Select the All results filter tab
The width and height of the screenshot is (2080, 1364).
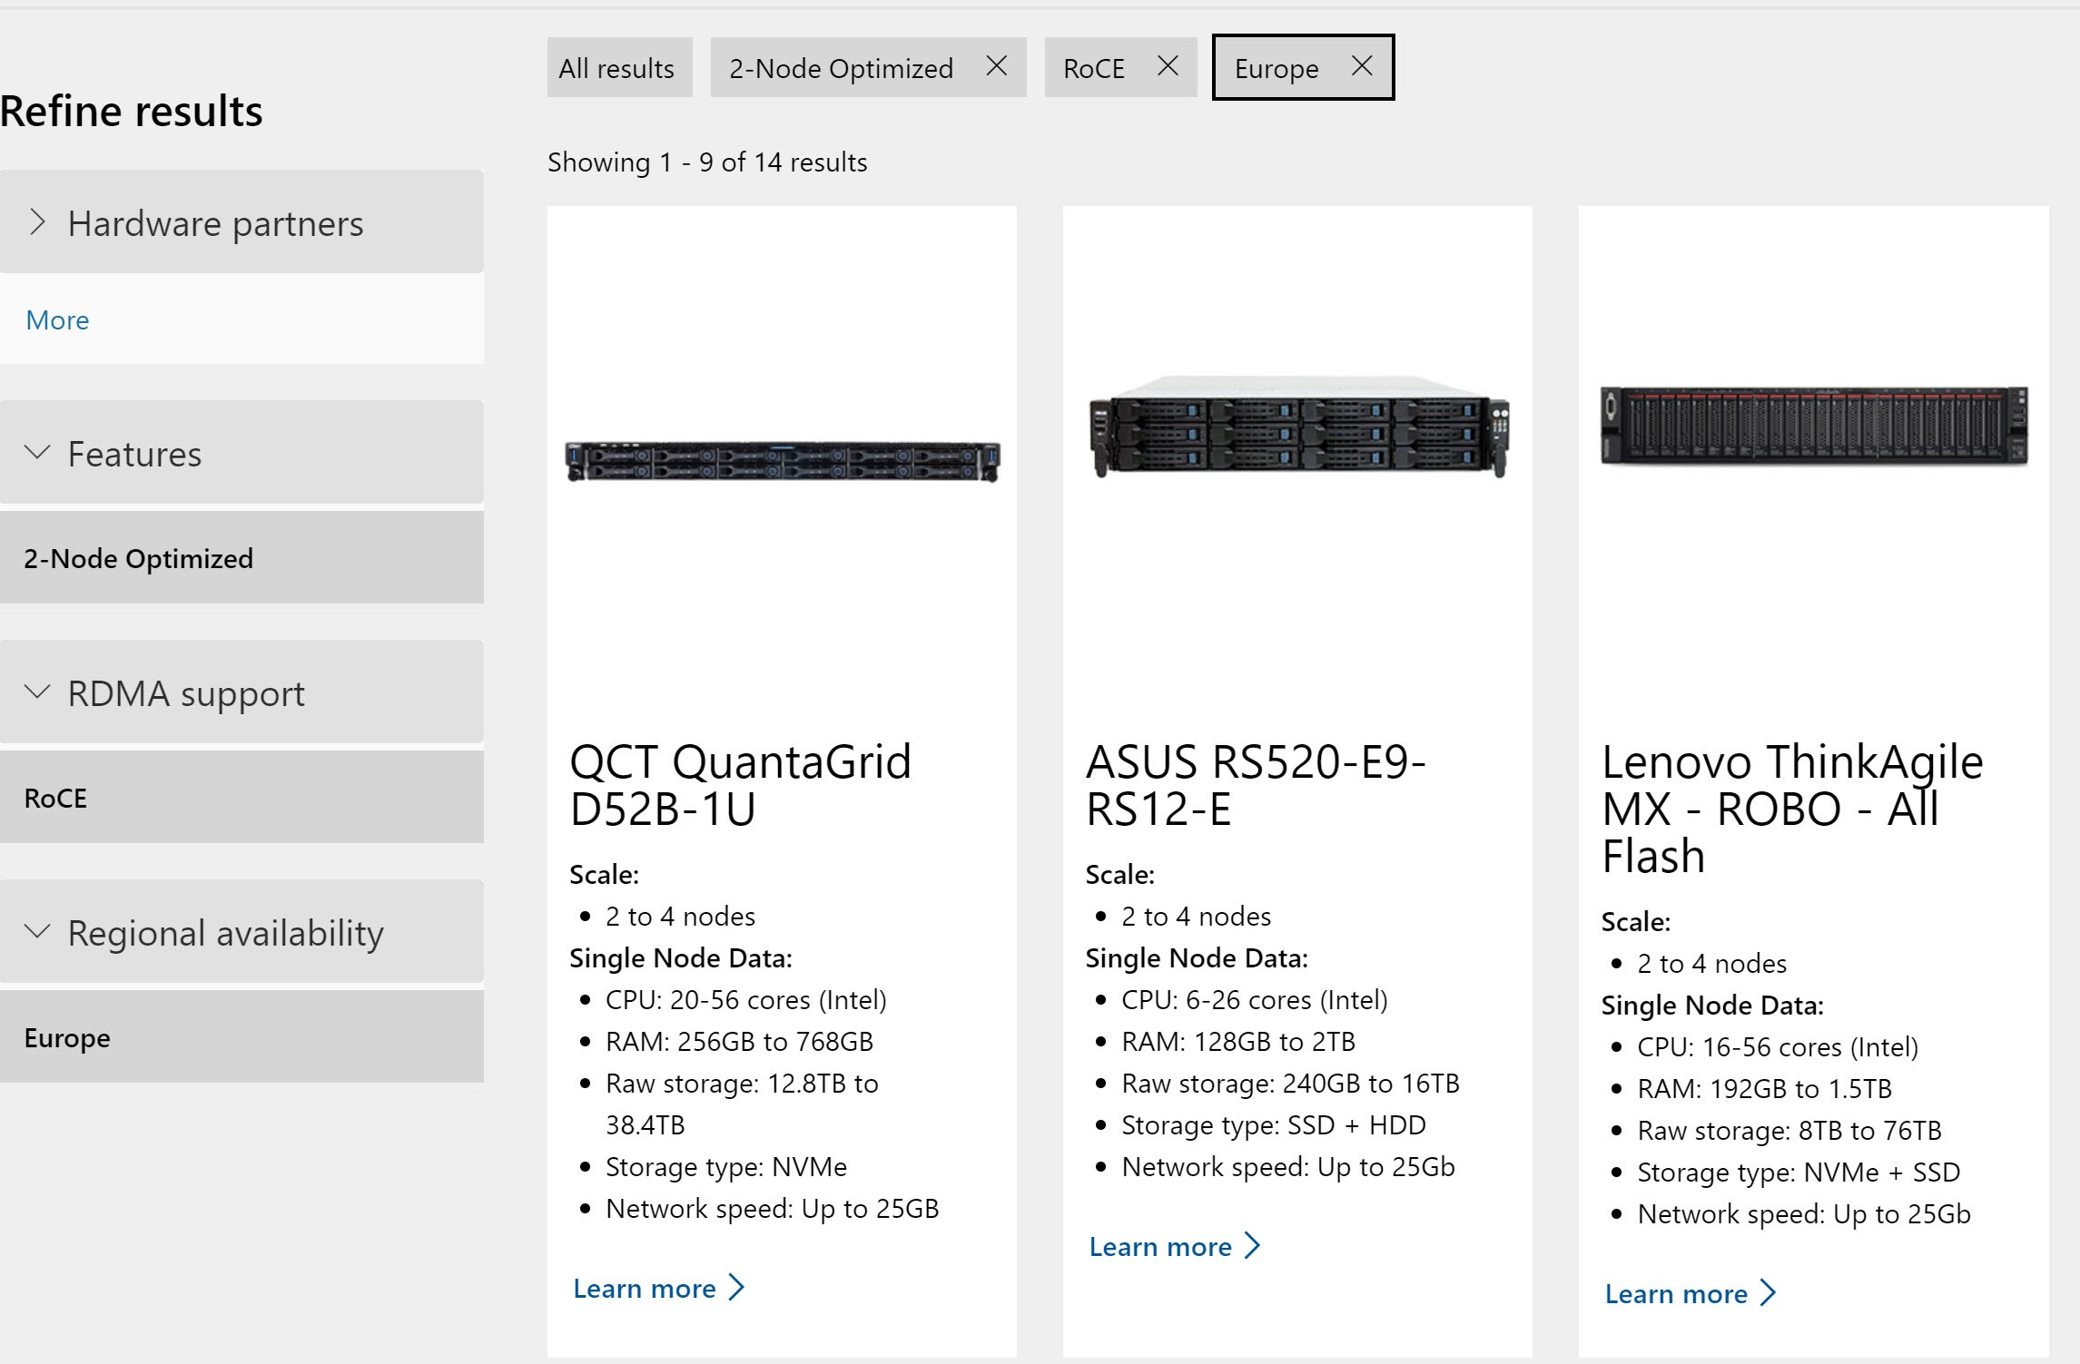tap(619, 67)
